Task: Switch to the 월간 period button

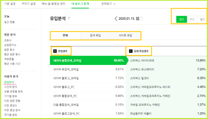Action: point(202,19)
